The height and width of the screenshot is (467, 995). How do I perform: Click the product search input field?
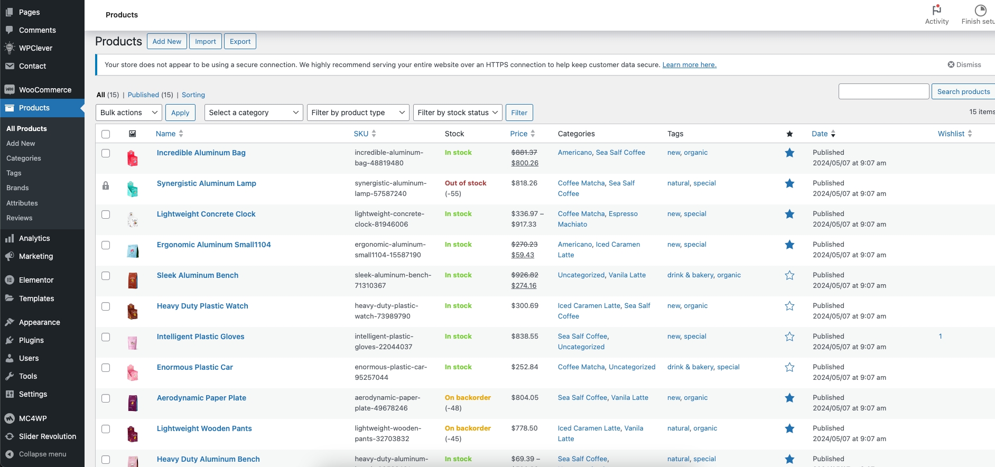point(884,91)
